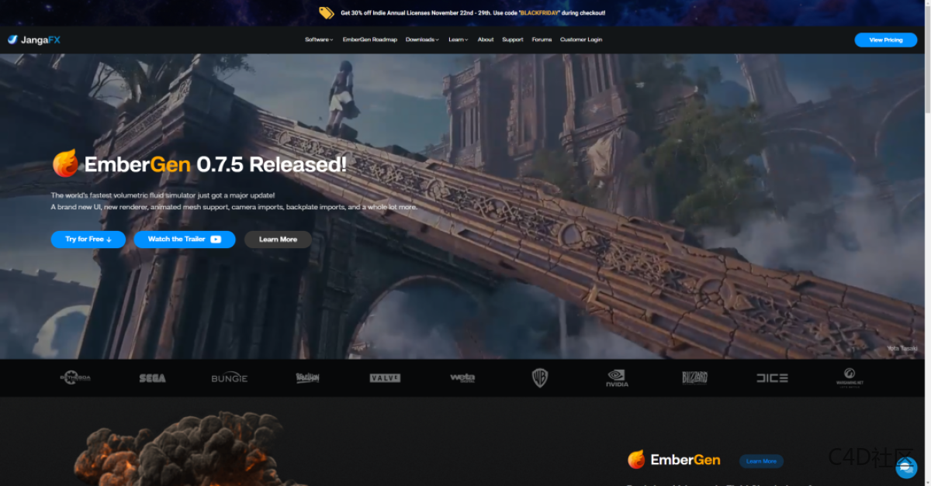Click the Bungie logo
The image size is (931, 486).
pos(230,378)
